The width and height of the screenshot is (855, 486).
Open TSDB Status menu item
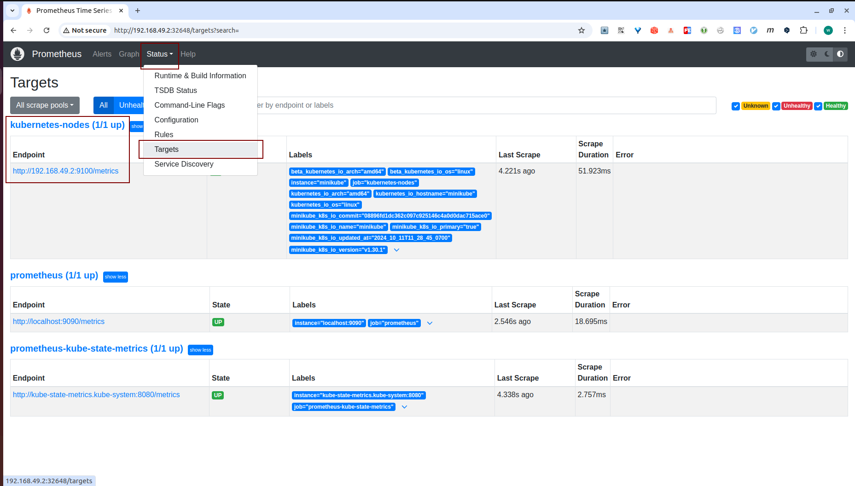coord(200,90)
